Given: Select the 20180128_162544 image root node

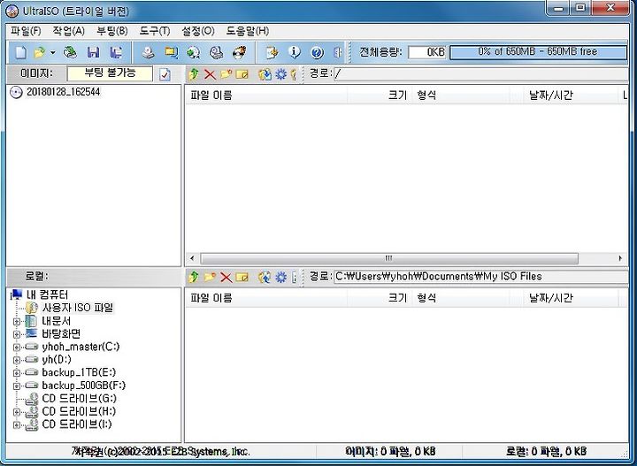Looking at the screenshot, I should [x=63, y=92].
